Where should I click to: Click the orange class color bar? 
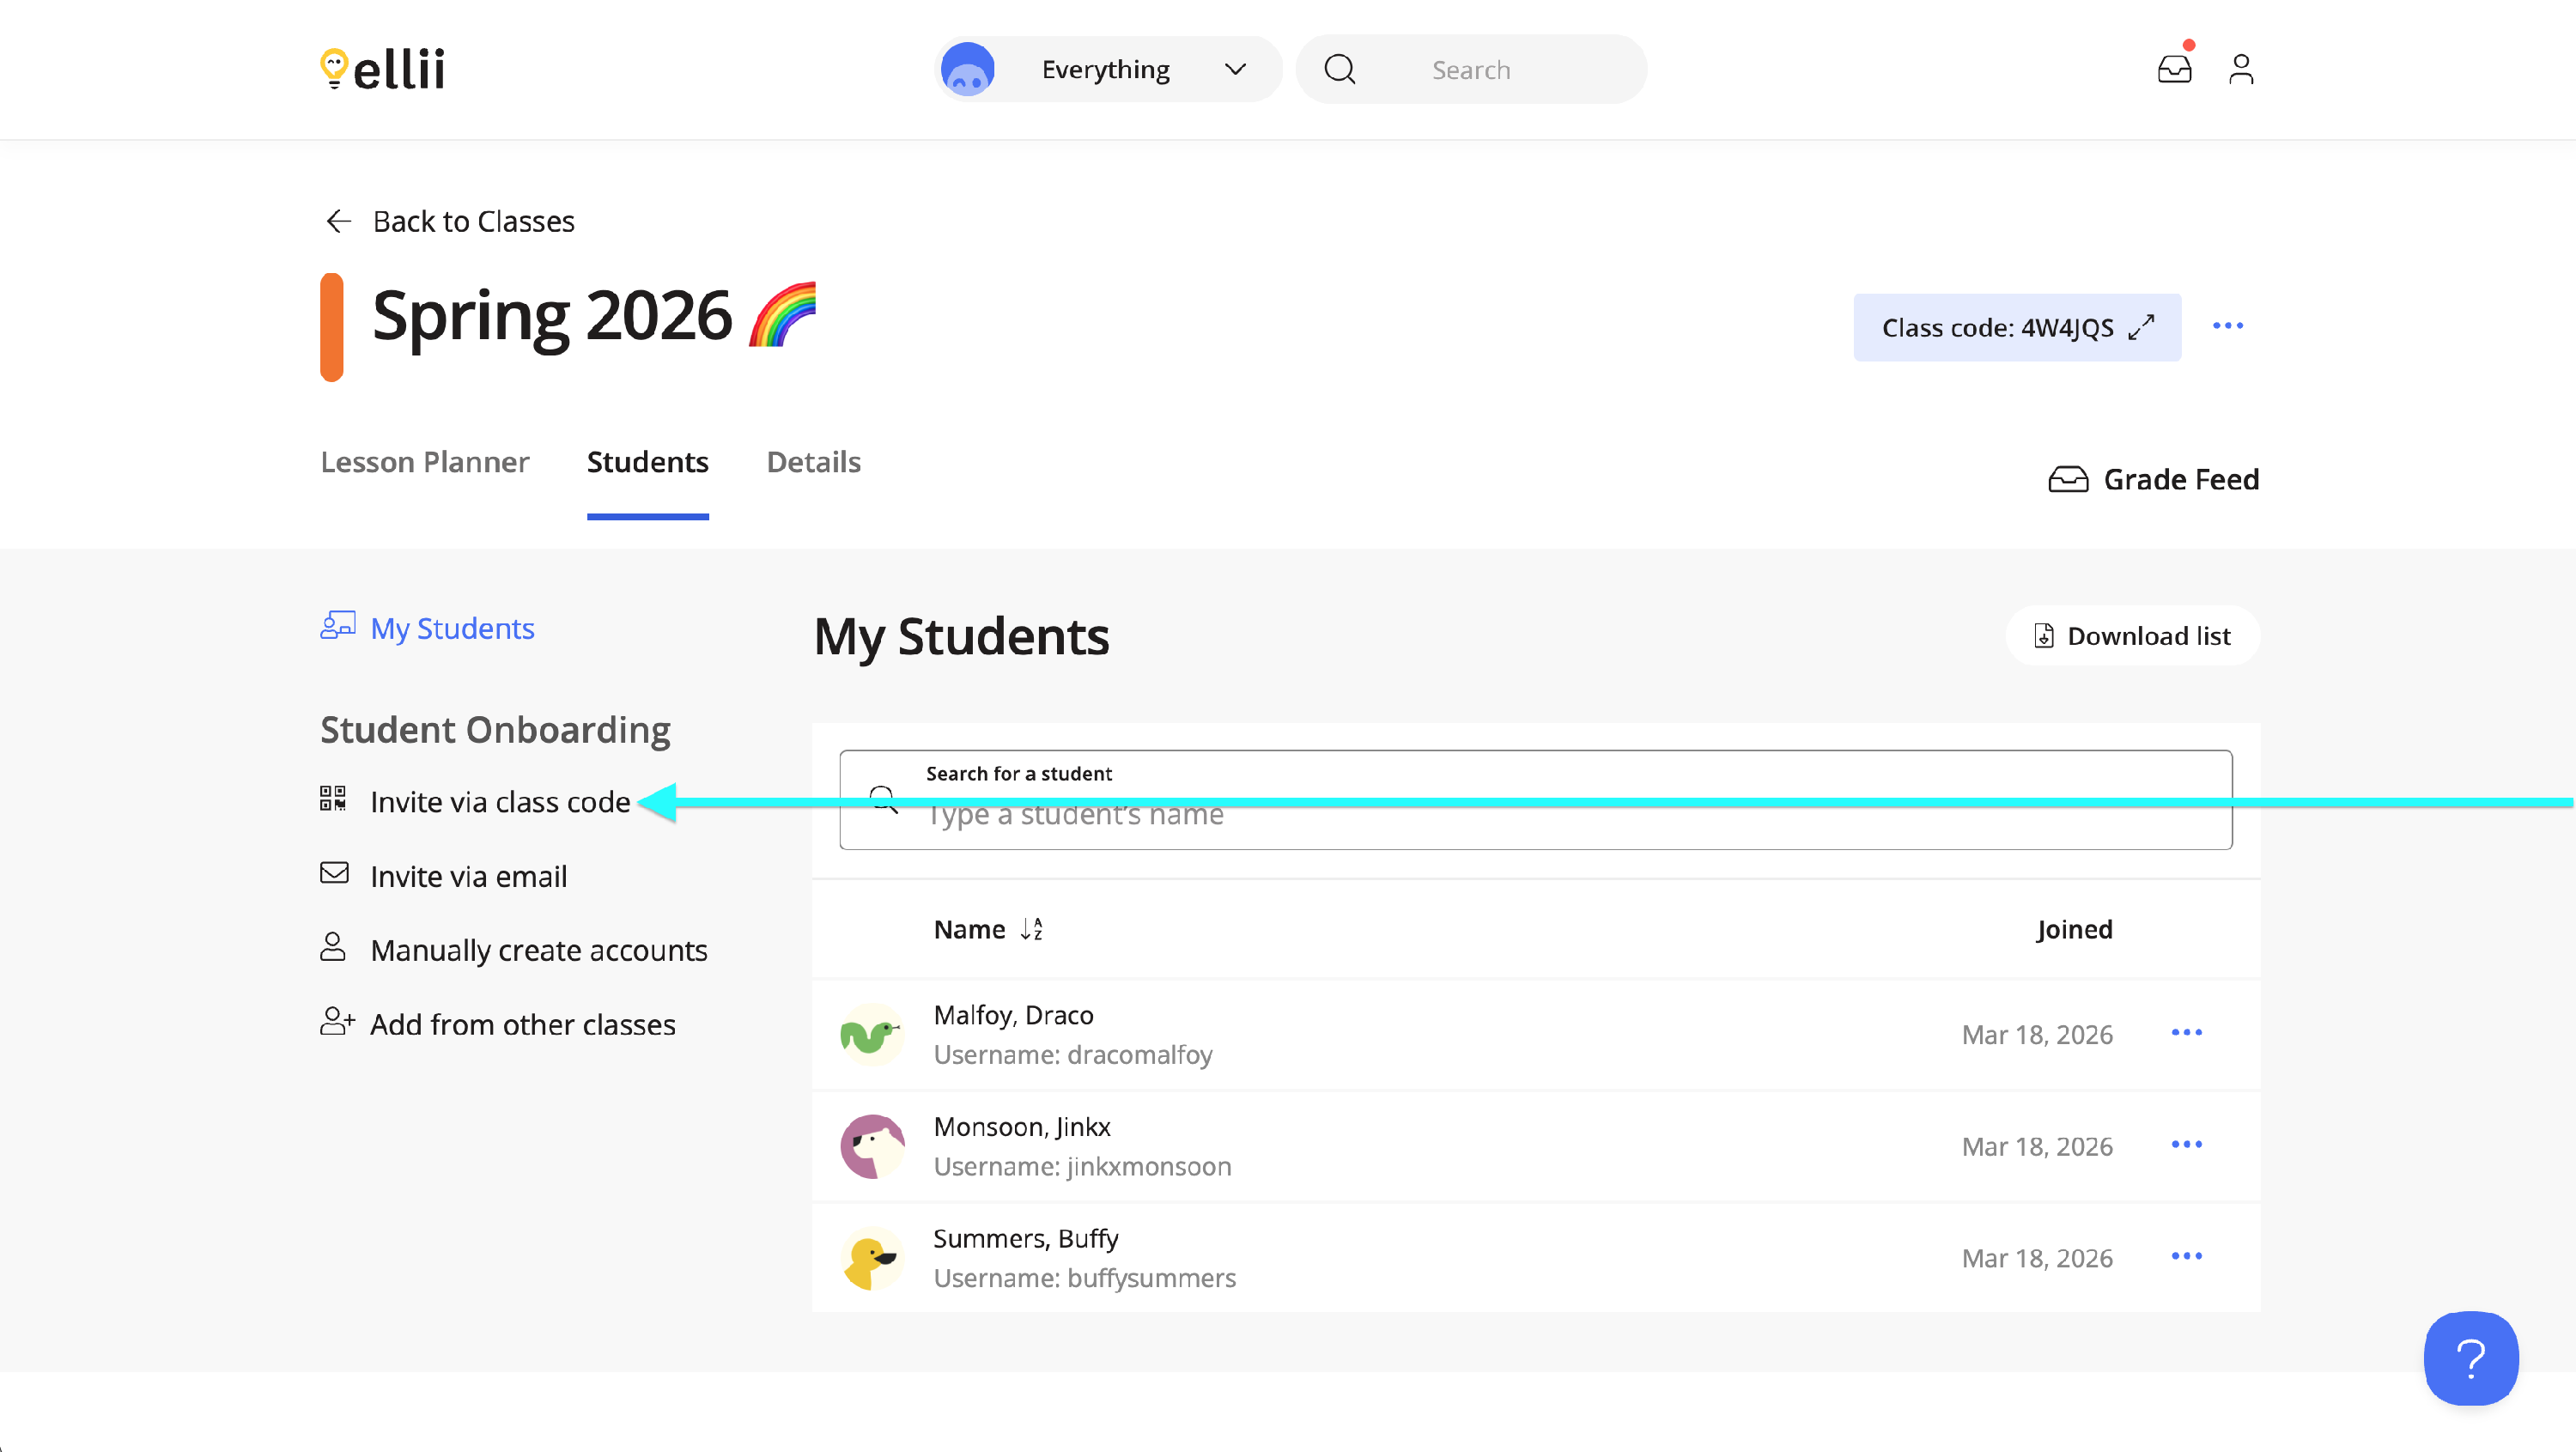pyautogui.click(x=331, y=327)
